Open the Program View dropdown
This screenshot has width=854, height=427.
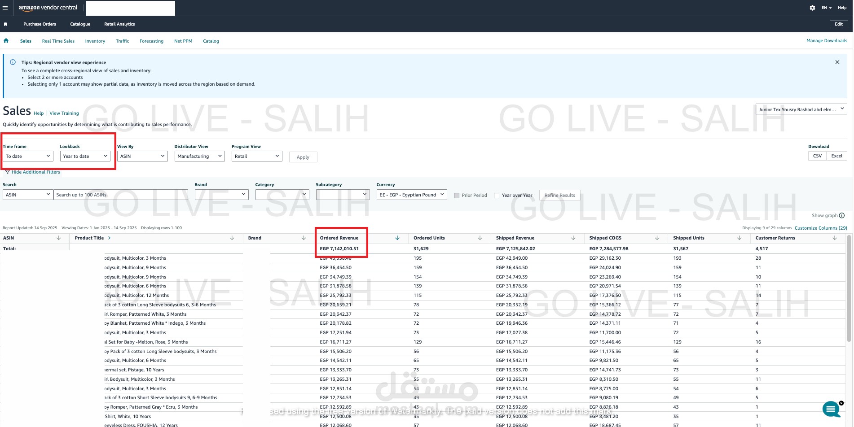coord(257,156)
